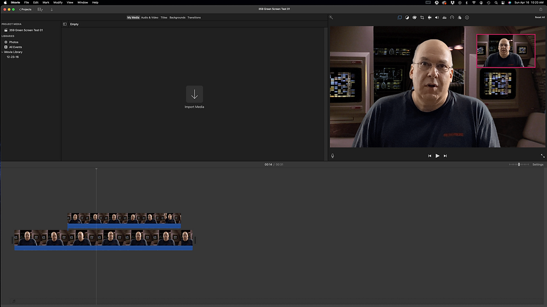Open the Wi-Fi status menu

(x=474, y=2)
